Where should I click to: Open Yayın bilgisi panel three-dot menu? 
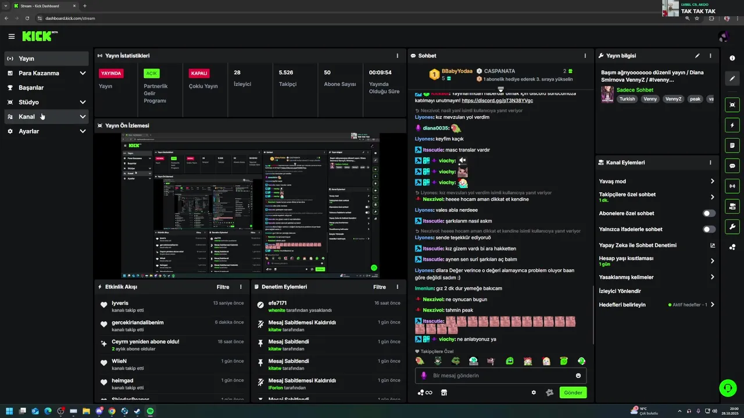(710, 56)
